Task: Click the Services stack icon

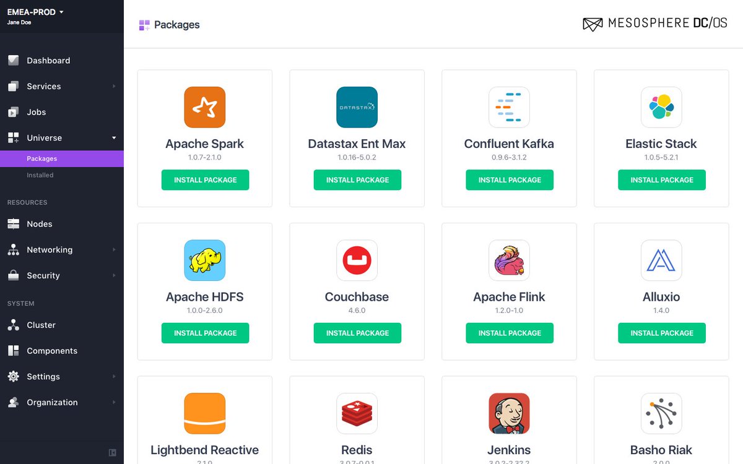Action: tap(14, 87)
